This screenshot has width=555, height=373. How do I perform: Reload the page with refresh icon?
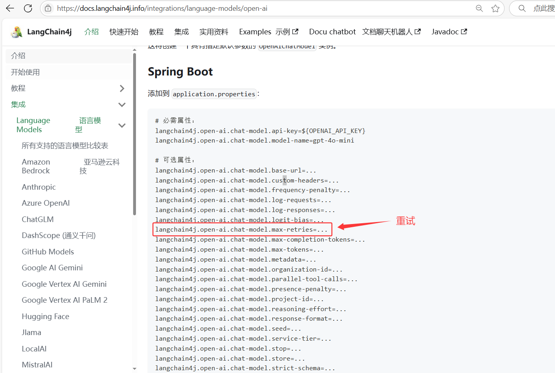(28, 8)
